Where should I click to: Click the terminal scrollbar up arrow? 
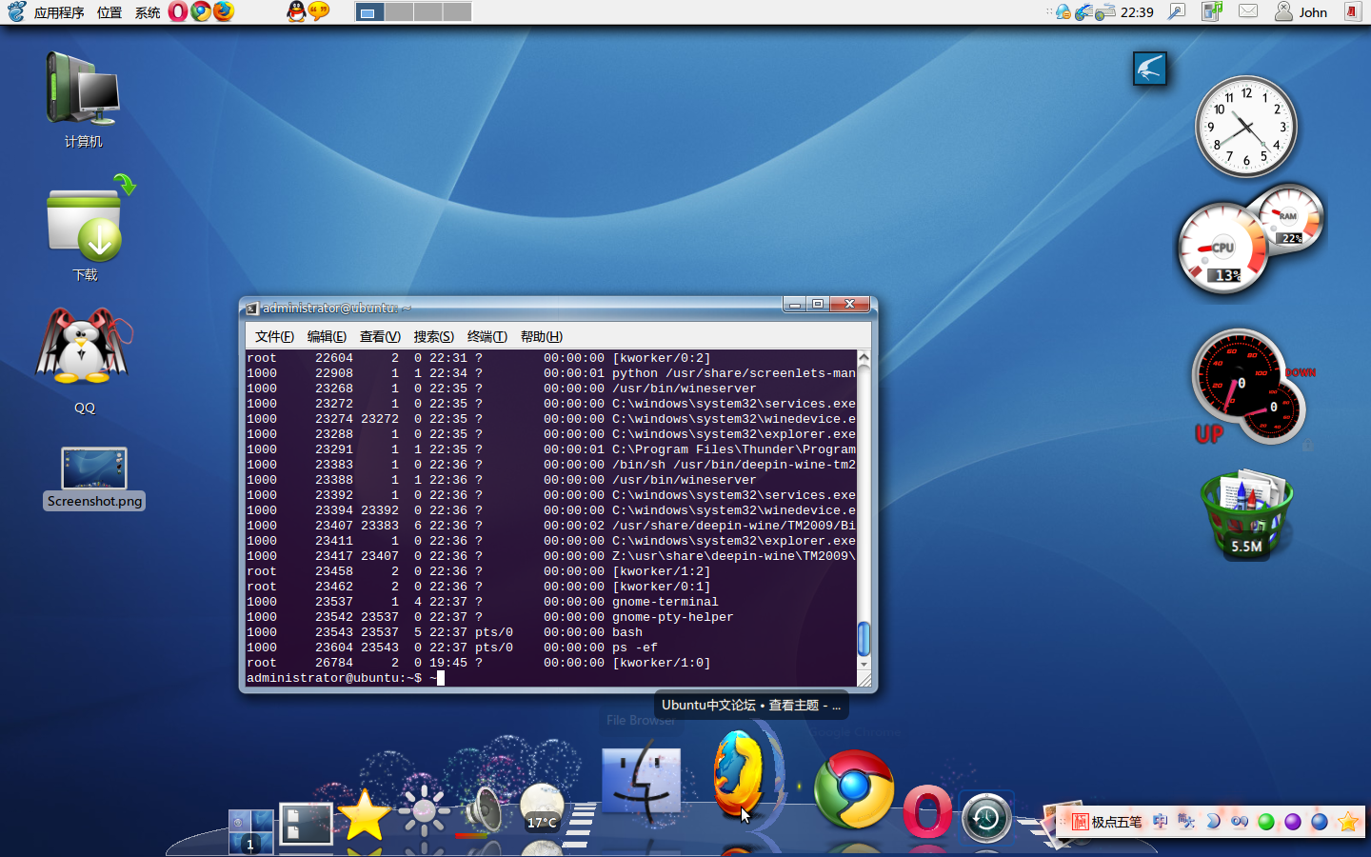pos(864,358)
